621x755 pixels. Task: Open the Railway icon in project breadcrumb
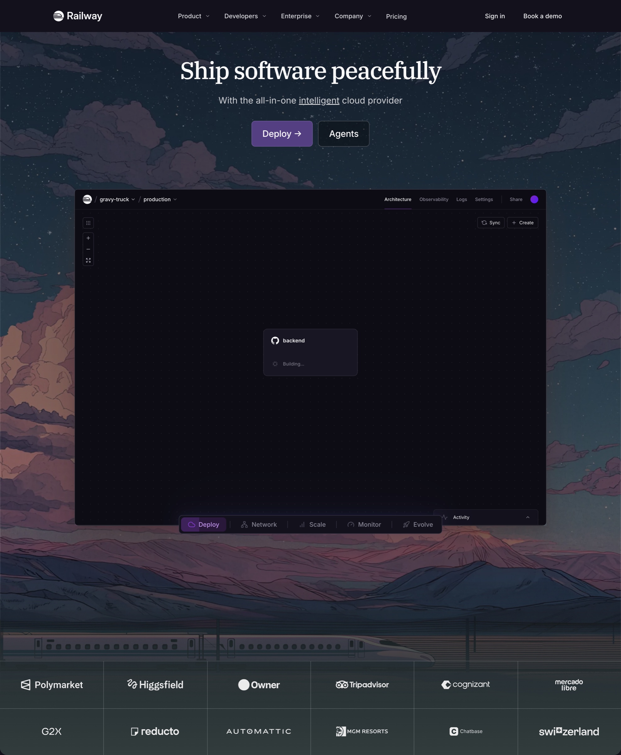click(x=87, y=199)
